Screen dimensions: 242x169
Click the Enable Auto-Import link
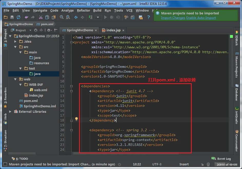pyautogui.click(x=201, y=18)
